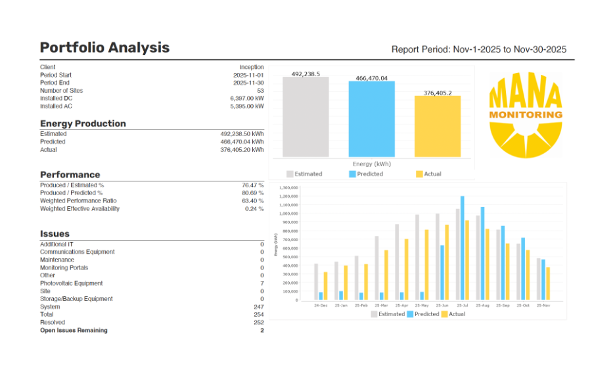Click the 25-Jul month label on the x-axis

[x=462, y=306]
